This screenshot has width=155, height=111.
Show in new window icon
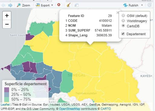pyautogui.click(x=76, y=5)
